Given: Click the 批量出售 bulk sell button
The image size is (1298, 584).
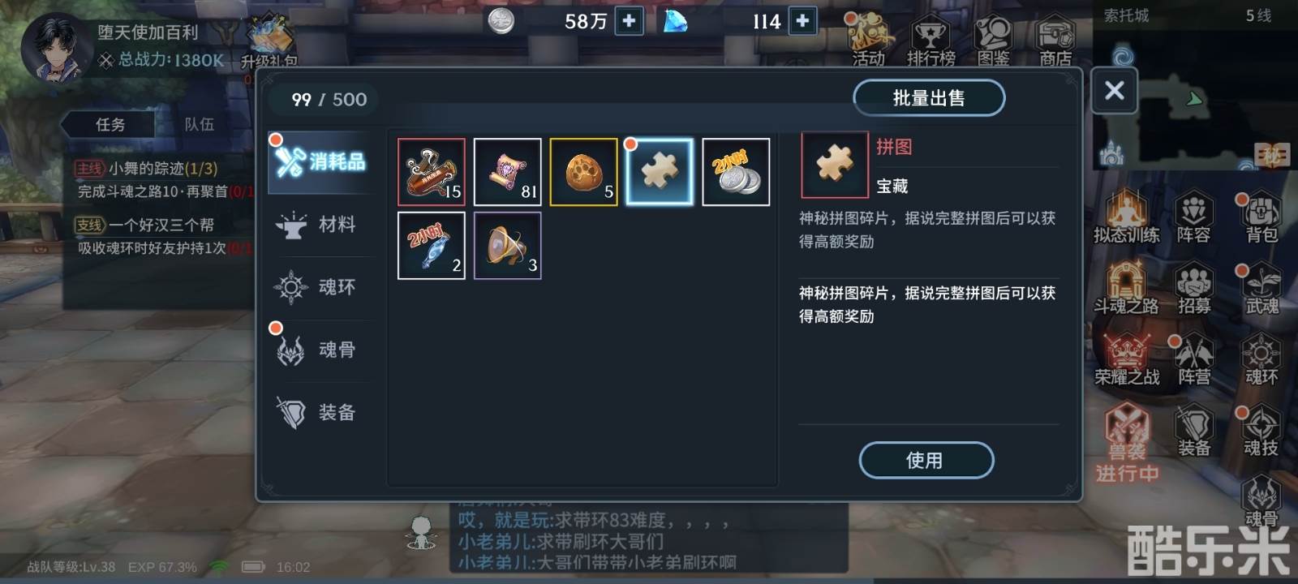Looking at the screenshot, I should (x=929, y=98).
